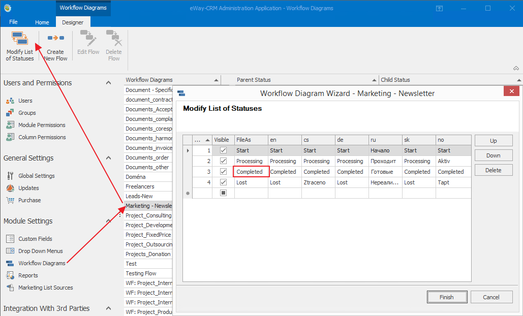Click the Начало cell in ru column

pyautogui.click(x=385, y=150)
